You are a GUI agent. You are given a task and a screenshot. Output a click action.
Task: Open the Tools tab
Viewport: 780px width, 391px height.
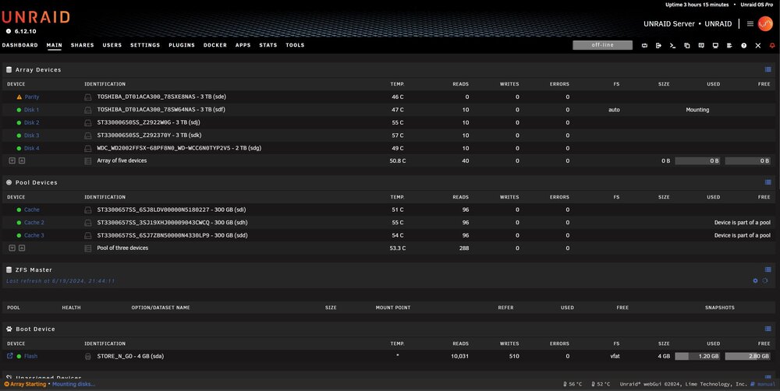[x=295, y=45]
